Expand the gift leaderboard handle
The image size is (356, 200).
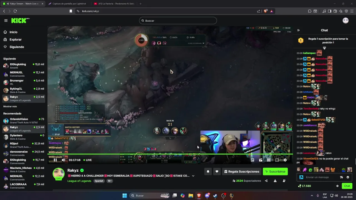click(324, 48)
